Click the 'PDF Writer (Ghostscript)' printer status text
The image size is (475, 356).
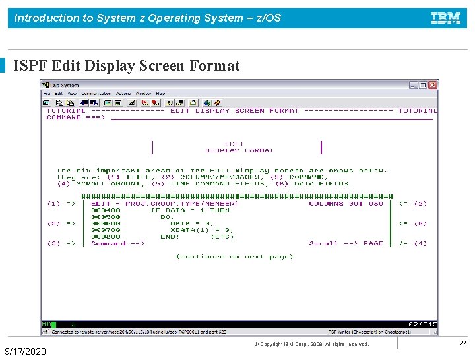pos(369,332)
